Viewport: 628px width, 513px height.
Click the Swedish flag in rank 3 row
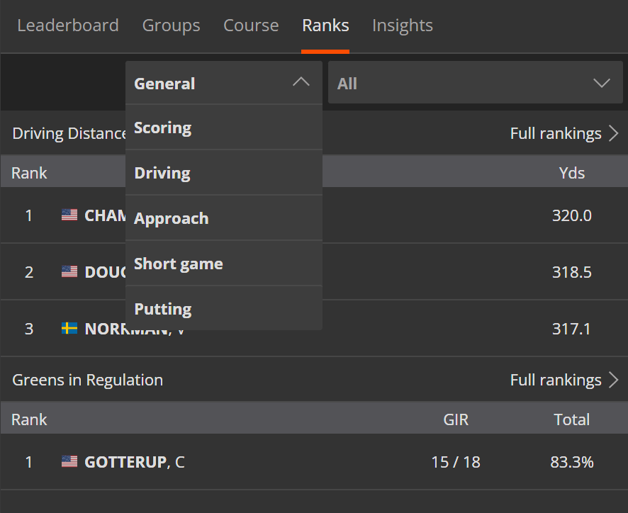pos(69,329)
